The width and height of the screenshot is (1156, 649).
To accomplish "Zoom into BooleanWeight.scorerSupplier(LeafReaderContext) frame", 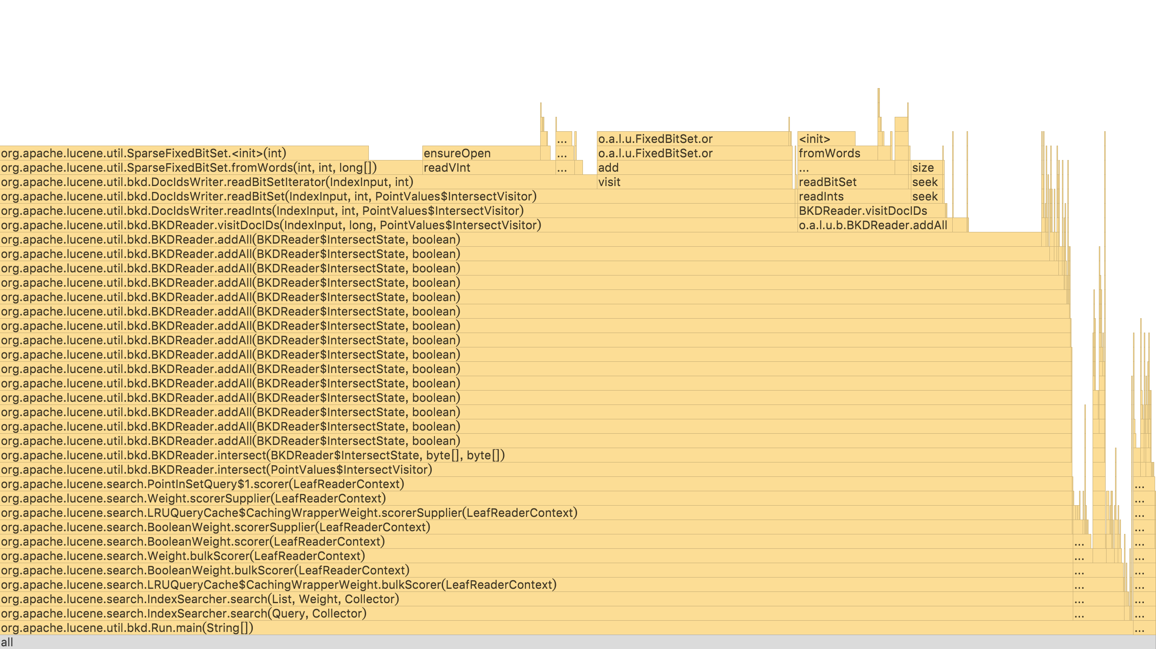I will [536, 527].
